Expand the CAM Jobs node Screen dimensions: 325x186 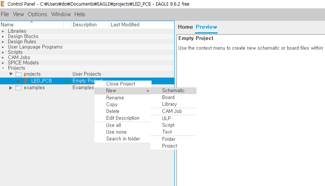pyautogui.click(x=3, y=58)
